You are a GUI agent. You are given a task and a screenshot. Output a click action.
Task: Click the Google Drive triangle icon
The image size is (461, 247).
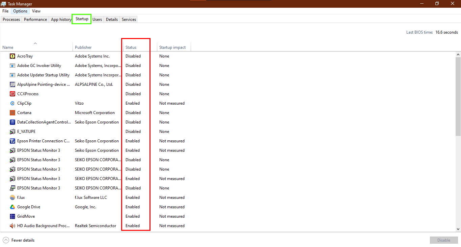pyautogui.click(x=12, y=207)
